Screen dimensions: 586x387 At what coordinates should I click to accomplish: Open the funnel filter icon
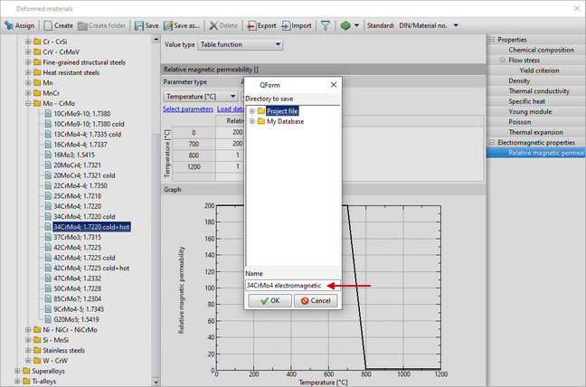[x=325, y=25]
